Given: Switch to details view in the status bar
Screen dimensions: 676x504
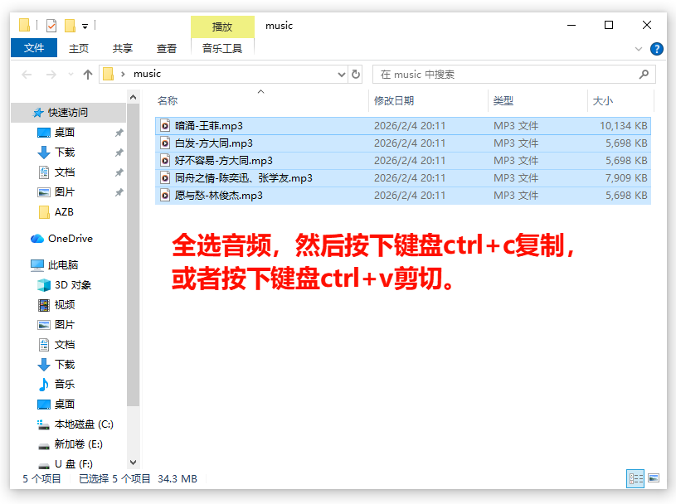Looking at the screenshot, I should (635, 479).
